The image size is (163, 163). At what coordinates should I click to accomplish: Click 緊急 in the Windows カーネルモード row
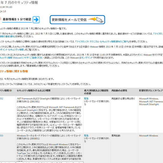[86, 135]
